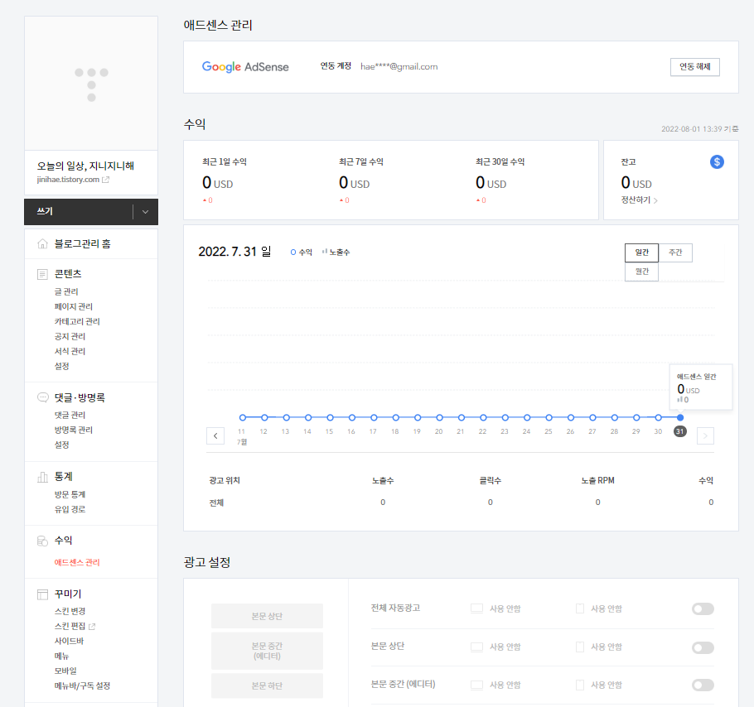Viewport: 754px width, 707px height.
Task: Enable the 본문 중간 (에디터) ad toggle
Action: pos(703,685)
